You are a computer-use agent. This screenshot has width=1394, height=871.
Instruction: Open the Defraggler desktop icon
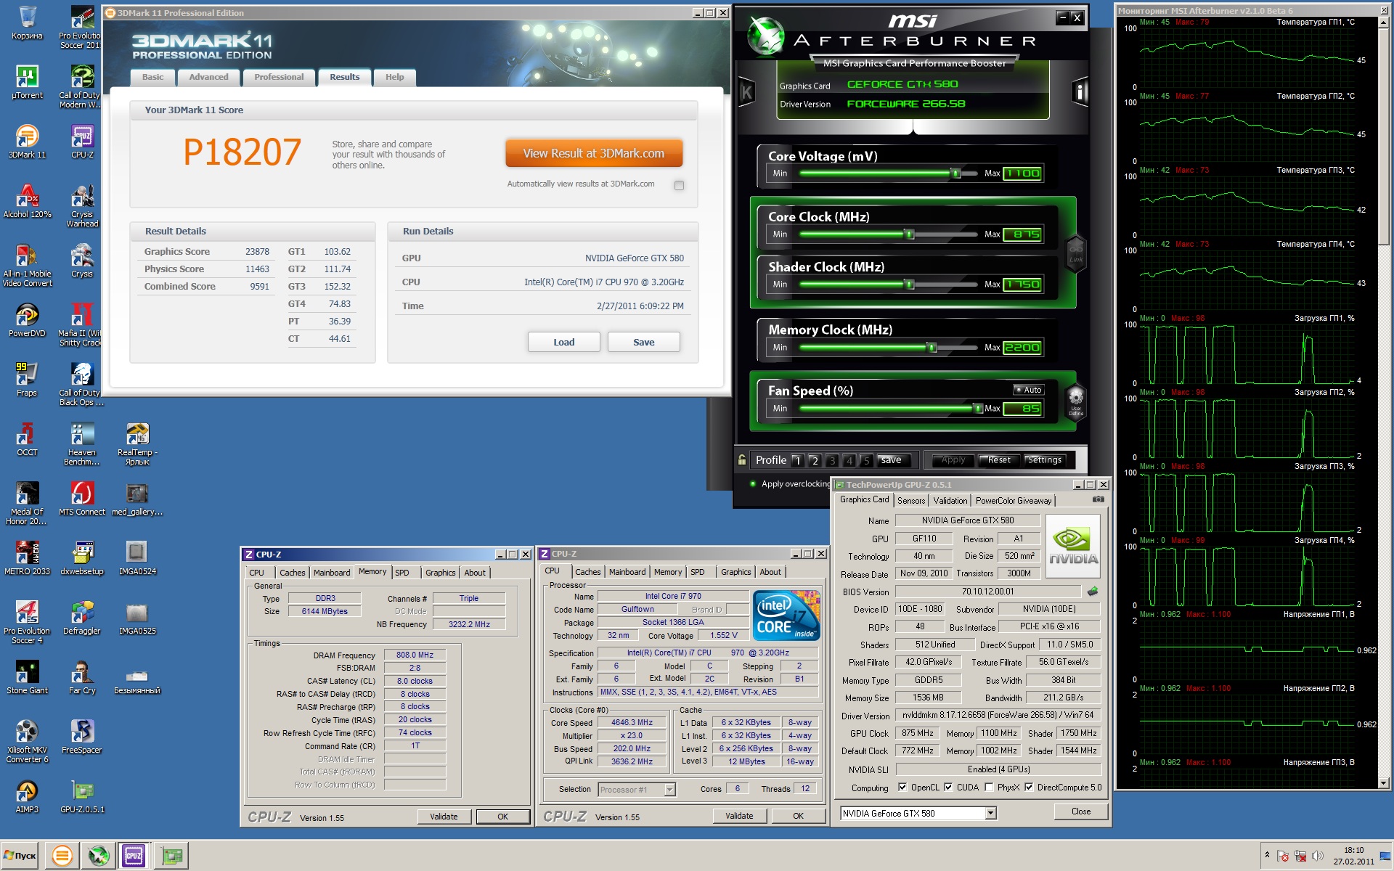coord(82,618)
